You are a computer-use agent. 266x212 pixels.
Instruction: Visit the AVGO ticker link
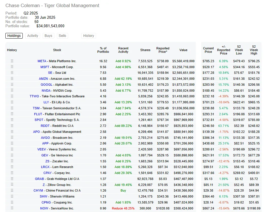click(x=45, y=138)
